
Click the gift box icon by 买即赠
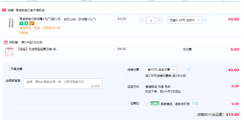(x=5, y=42)
